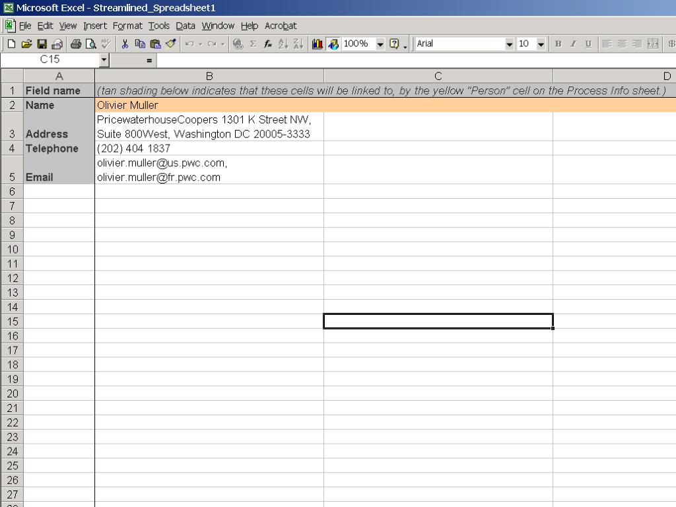Print the sheet with printer icon
This screenshot has height=507, width=676.
tap(76, 44)
